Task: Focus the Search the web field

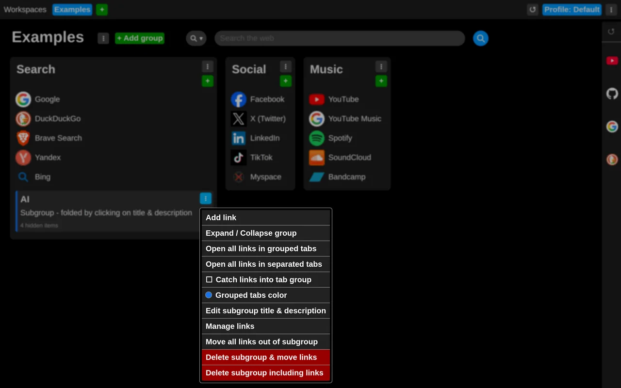Action: [340, 38]
